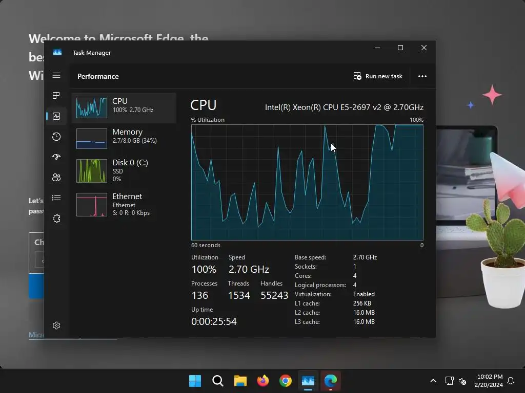The height and width of the screenshot is (393, 525).
Task: Open the Details list icon in sidebar
Action: [x=56, y=198]
